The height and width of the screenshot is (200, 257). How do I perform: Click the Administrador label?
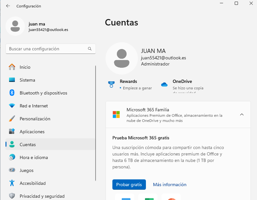point(155,64)
